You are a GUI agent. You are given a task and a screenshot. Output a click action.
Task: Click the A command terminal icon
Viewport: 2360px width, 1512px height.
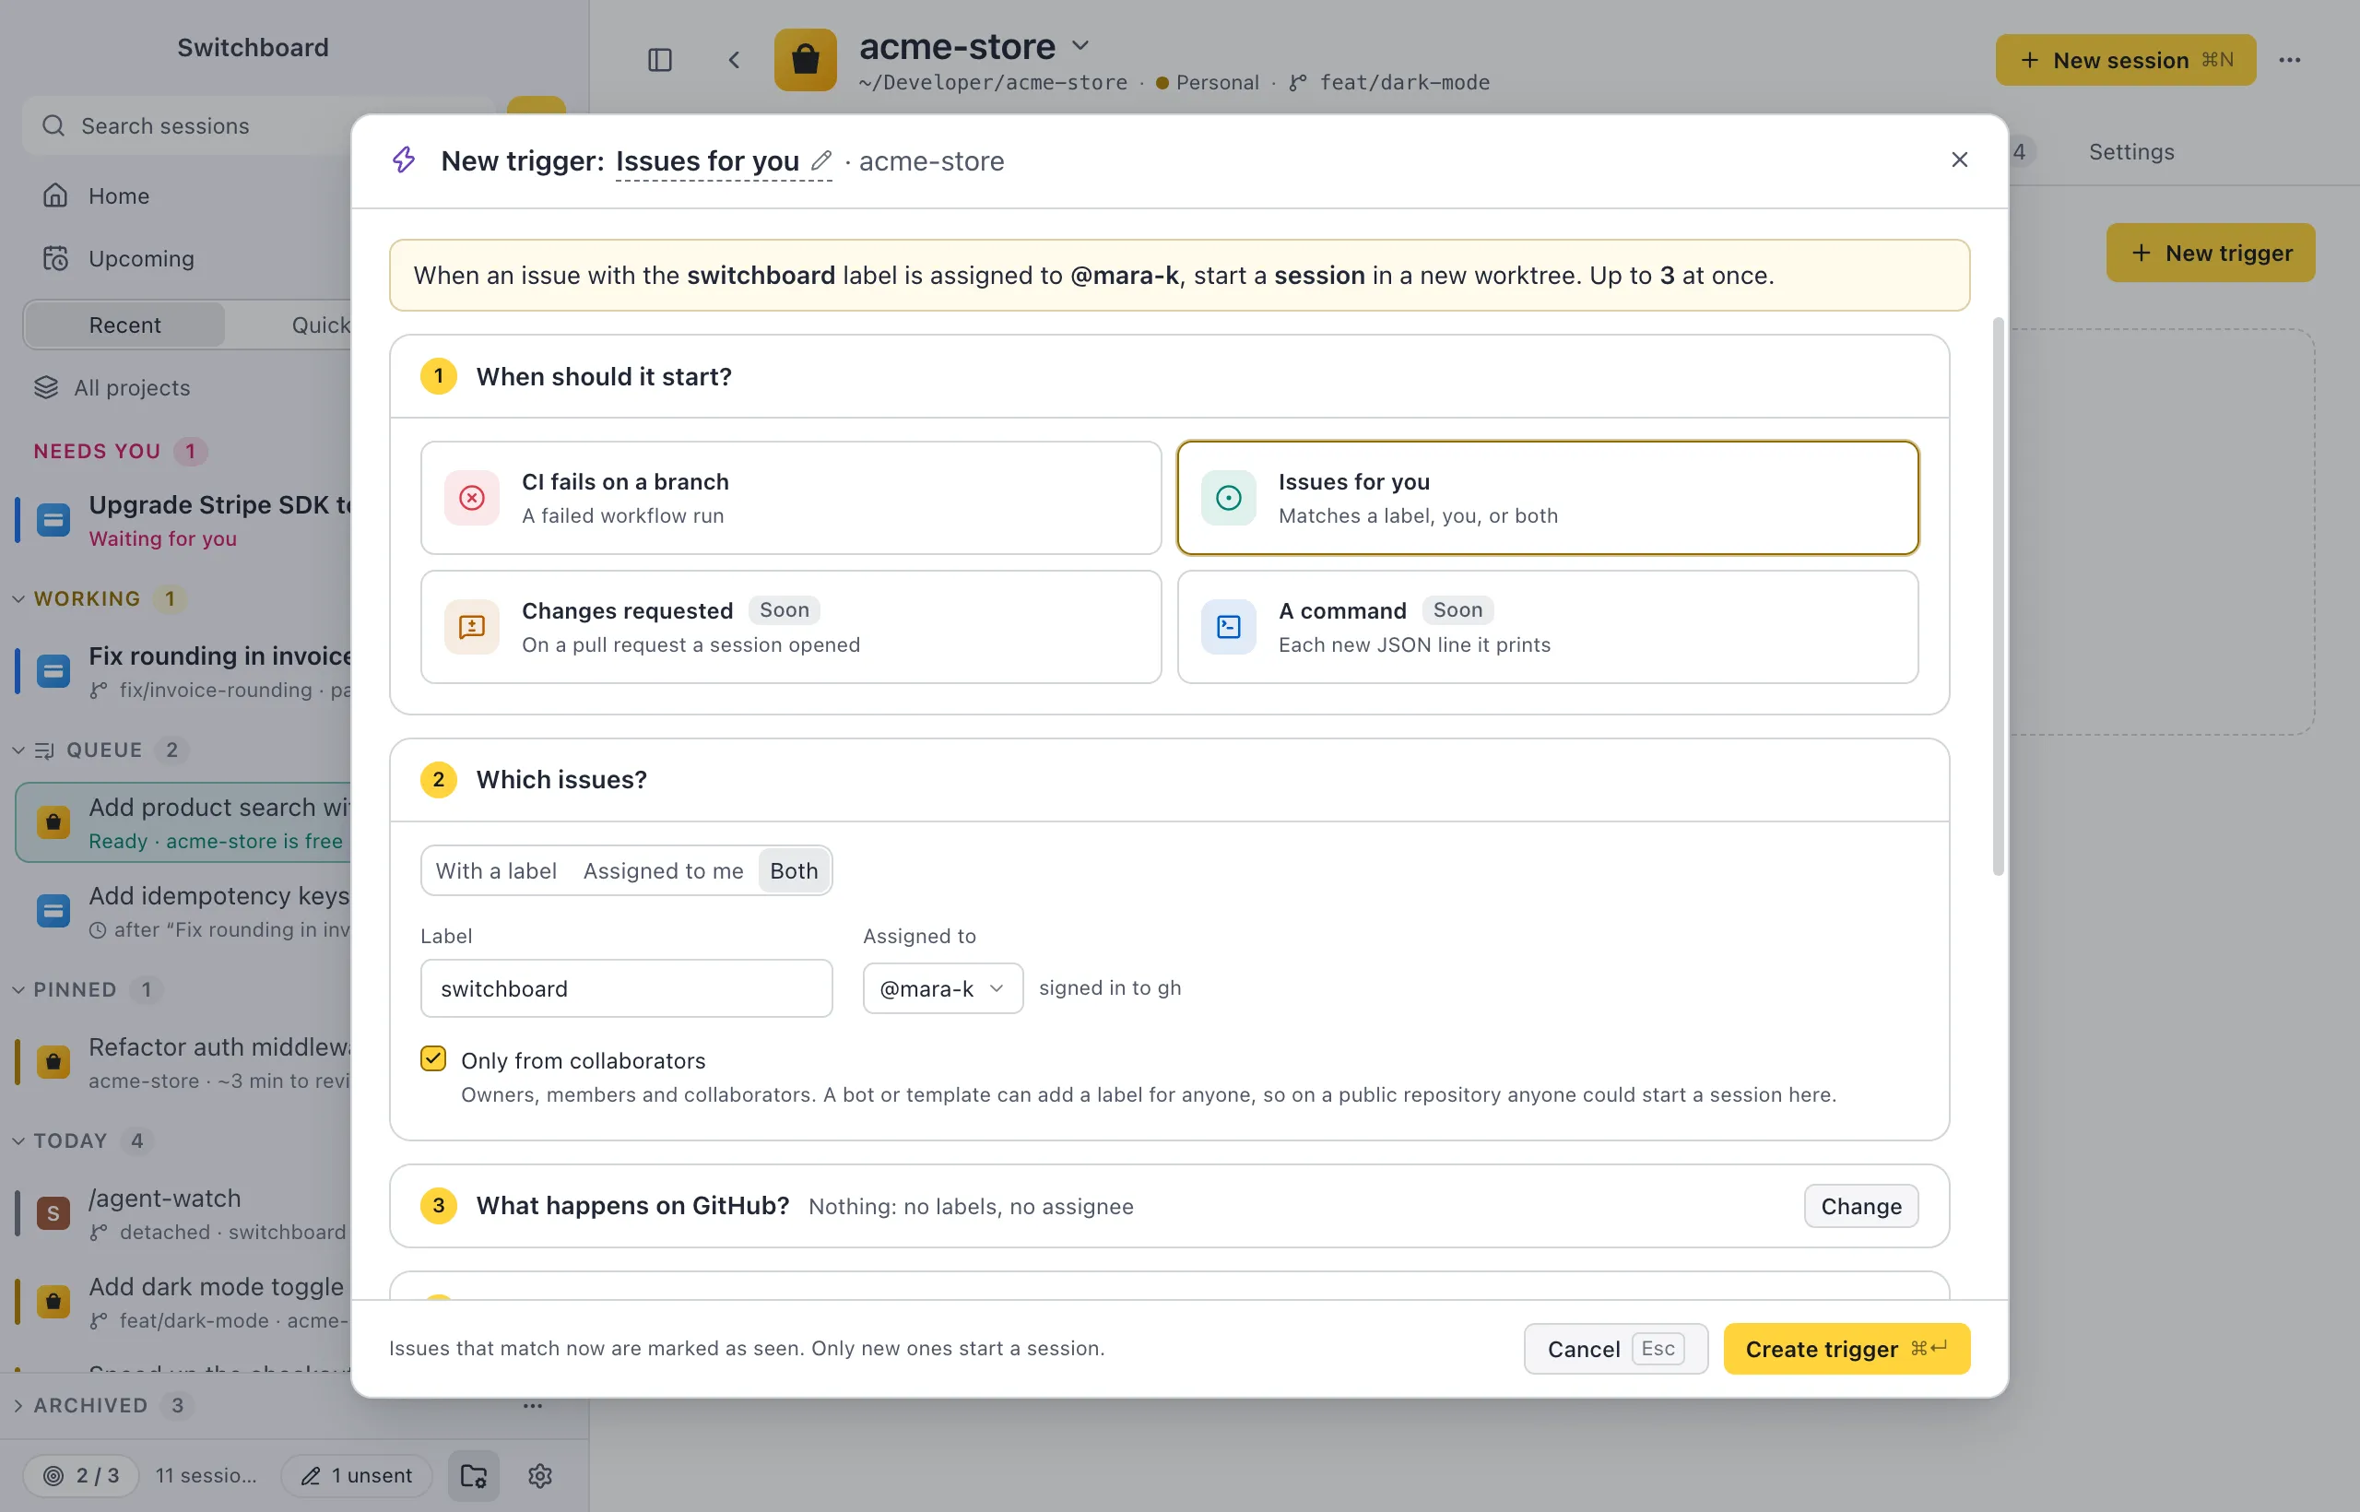pos(1228,626)
